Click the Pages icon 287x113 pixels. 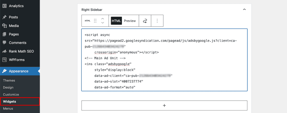coord(4,34)
